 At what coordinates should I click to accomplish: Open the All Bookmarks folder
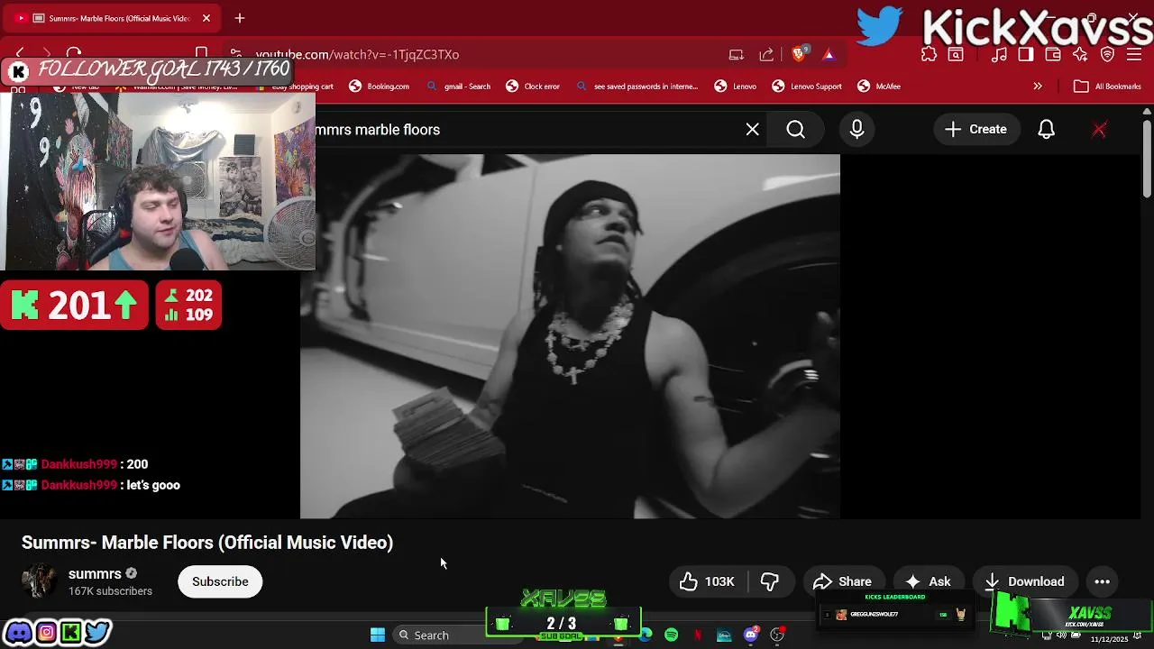tap(1107, 87)
